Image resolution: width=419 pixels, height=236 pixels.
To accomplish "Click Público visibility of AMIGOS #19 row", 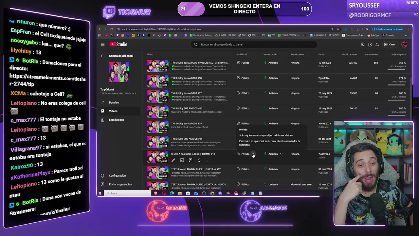I will (x=245, y=63).
